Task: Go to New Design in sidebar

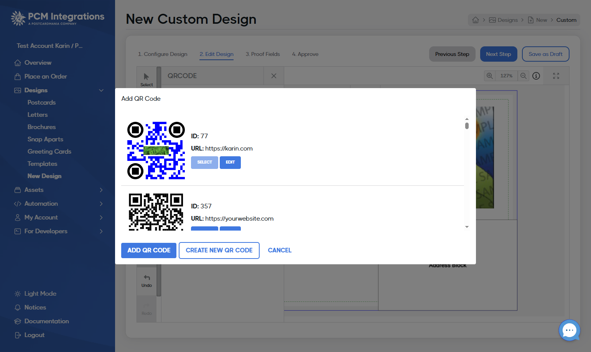Action: [44, 176]
